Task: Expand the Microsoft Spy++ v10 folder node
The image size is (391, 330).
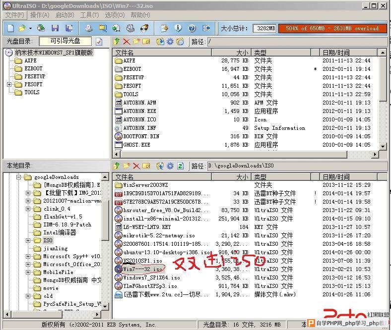Action: tap(28, 256)
